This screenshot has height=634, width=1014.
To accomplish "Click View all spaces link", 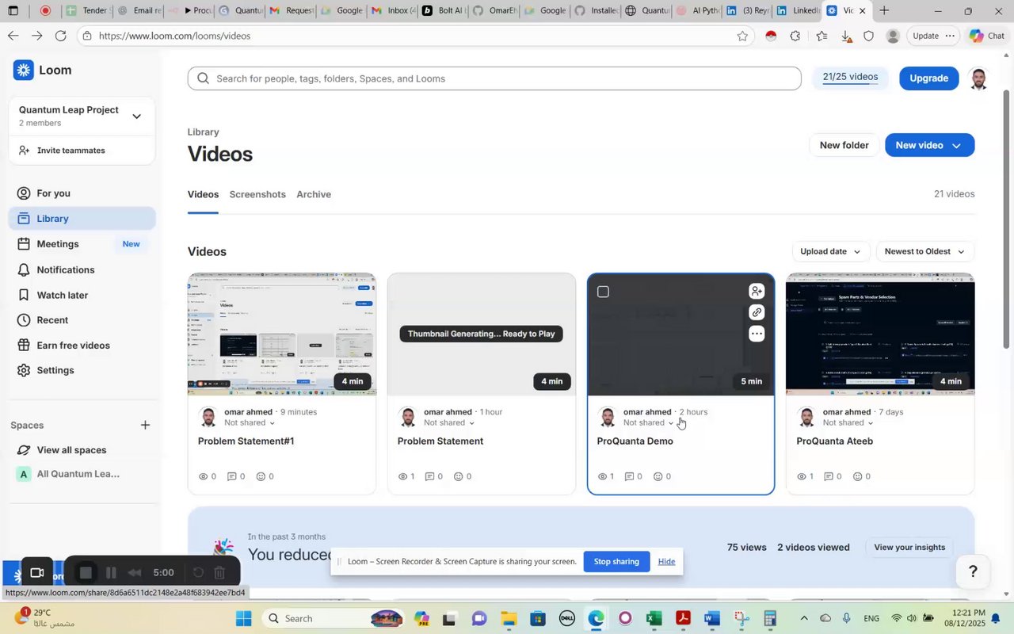I will (x=71, y=450).
